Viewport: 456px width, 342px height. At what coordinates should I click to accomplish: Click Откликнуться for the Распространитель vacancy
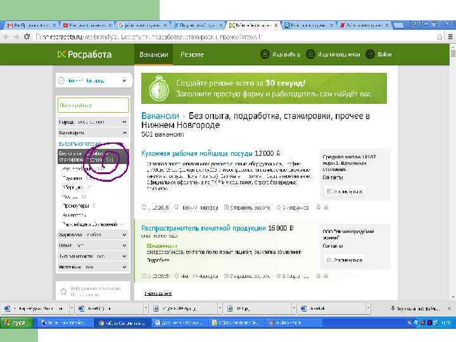point(344,260)
